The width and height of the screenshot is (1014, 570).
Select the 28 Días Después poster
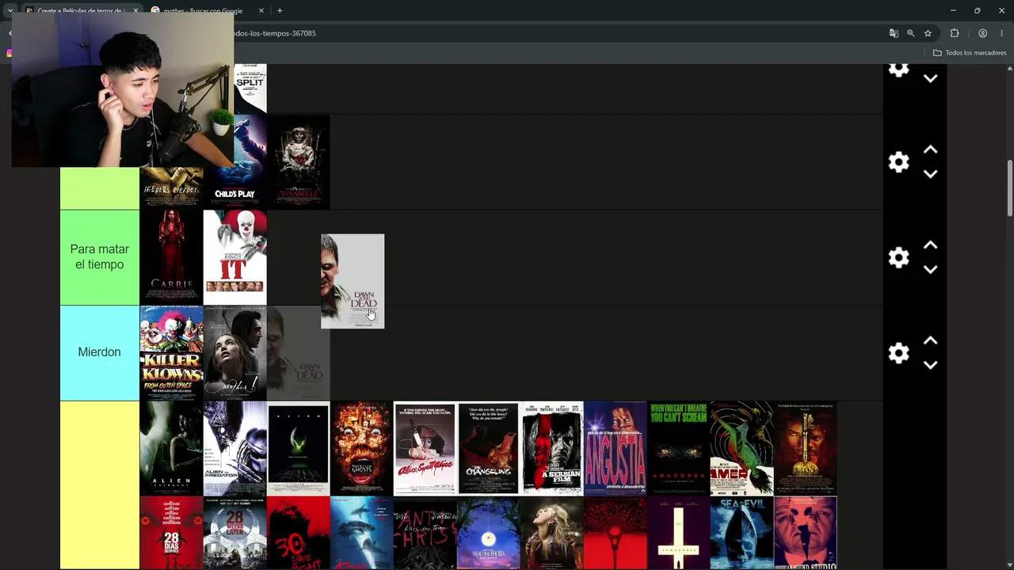pyautogui.click(x=172, y=533)
